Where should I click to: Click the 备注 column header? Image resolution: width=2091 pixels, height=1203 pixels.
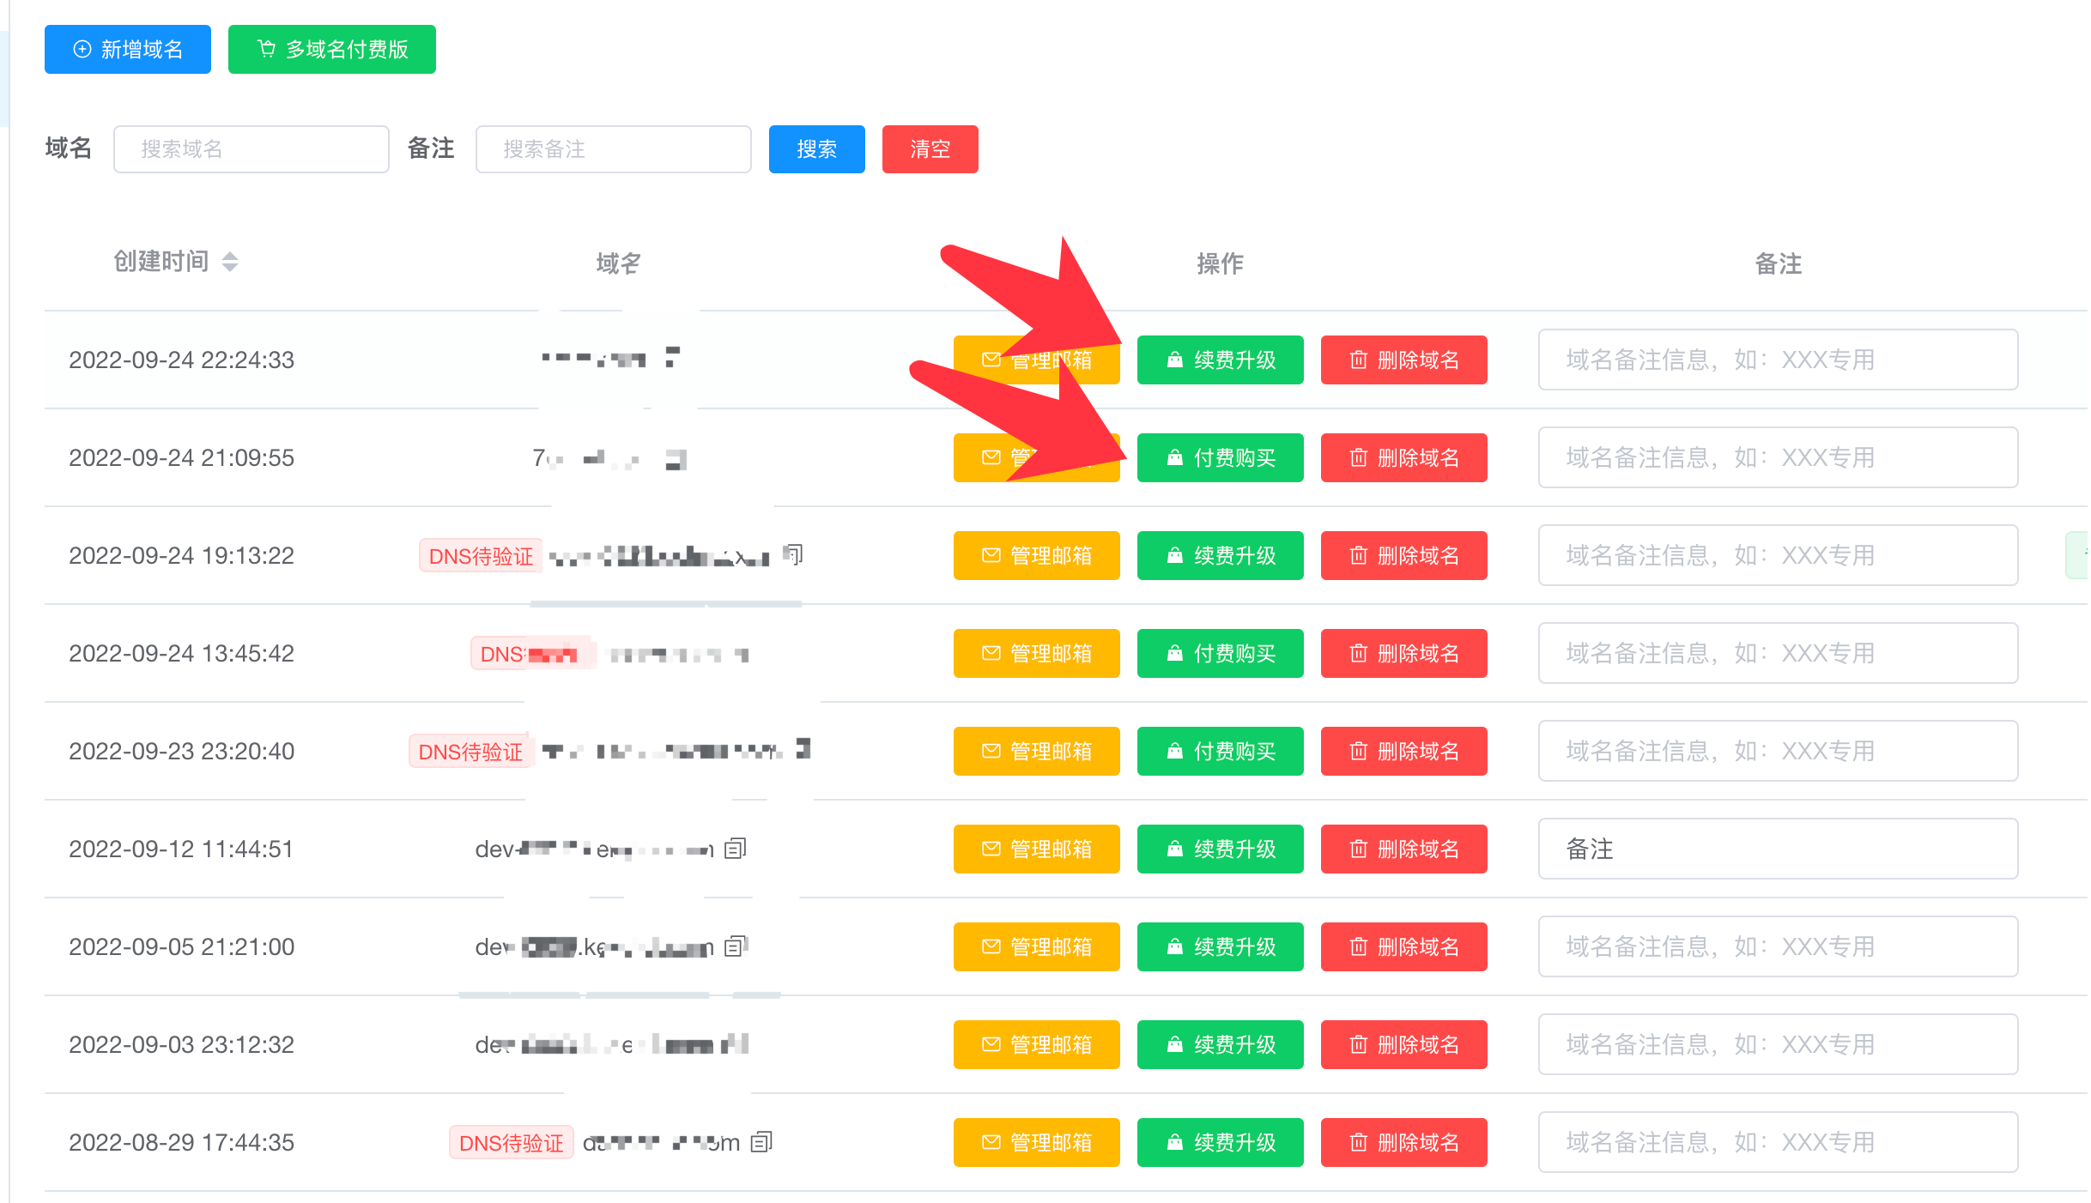[x=1779, y=263]
